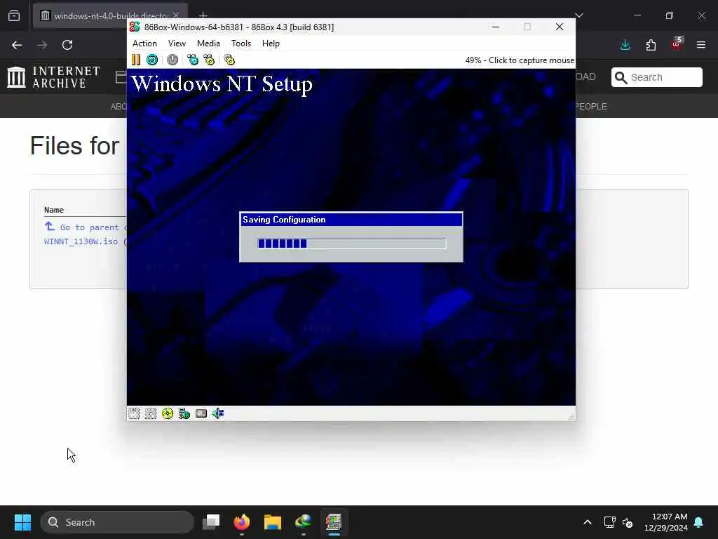718x539 pixels.
Task: Open Firefox from the taskbar
Action: point(242,522)
